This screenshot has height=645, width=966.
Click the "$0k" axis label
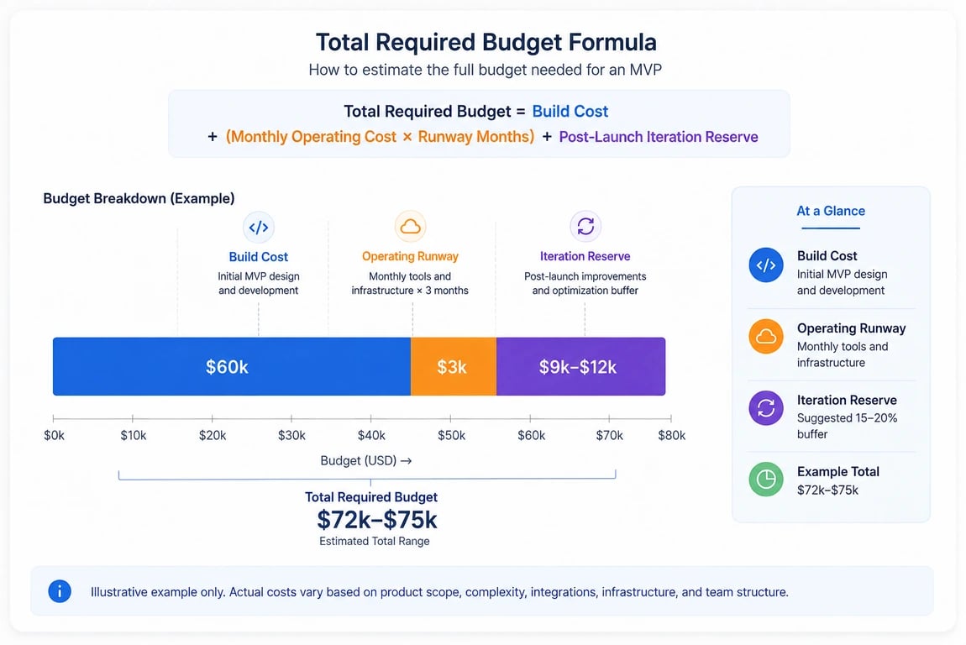(55, 436)
